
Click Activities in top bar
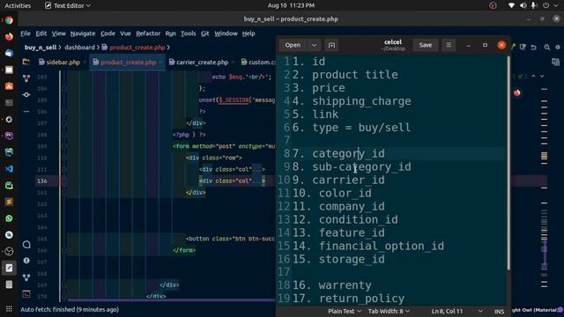pos(18,5)
